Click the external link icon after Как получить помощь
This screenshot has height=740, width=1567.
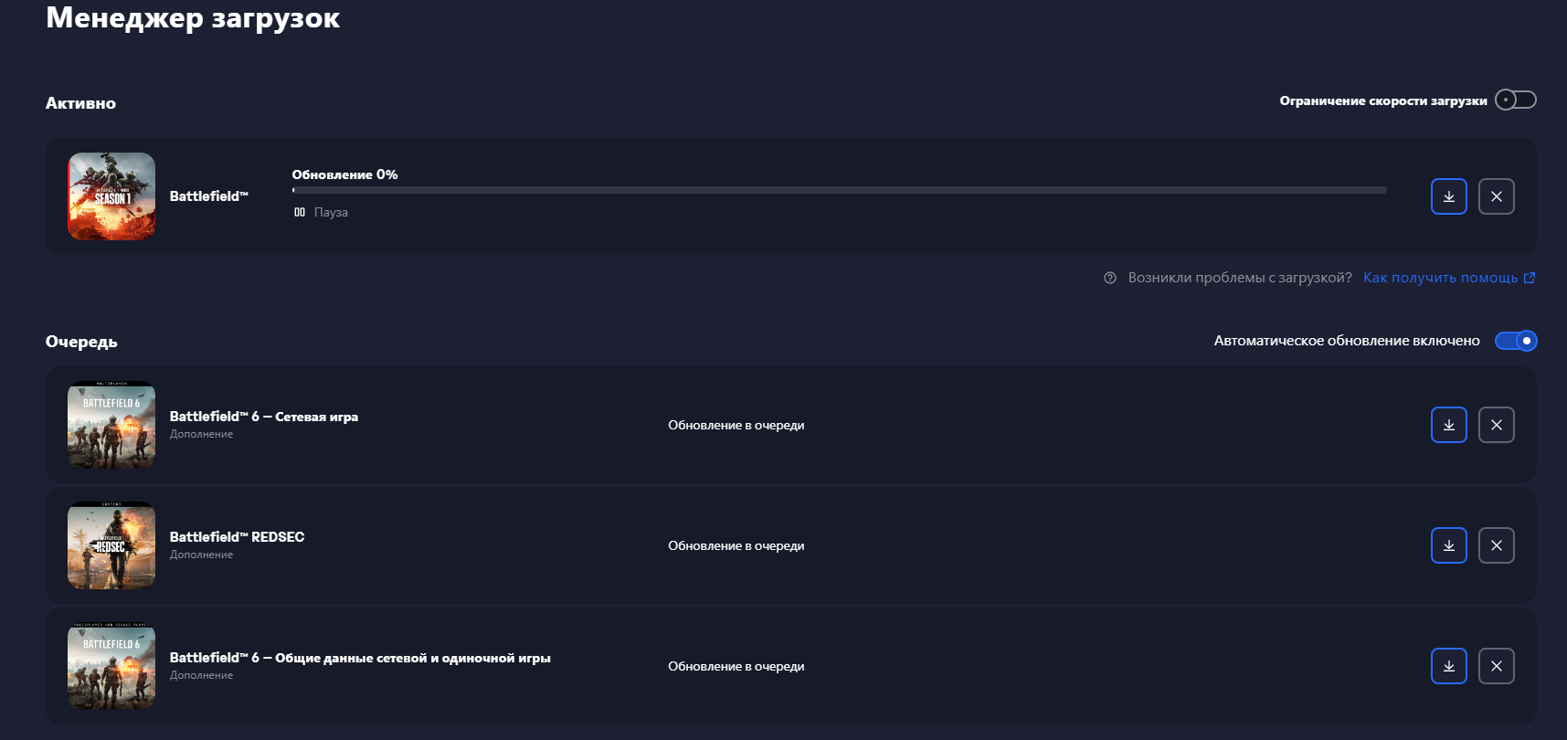point(1530,278)
